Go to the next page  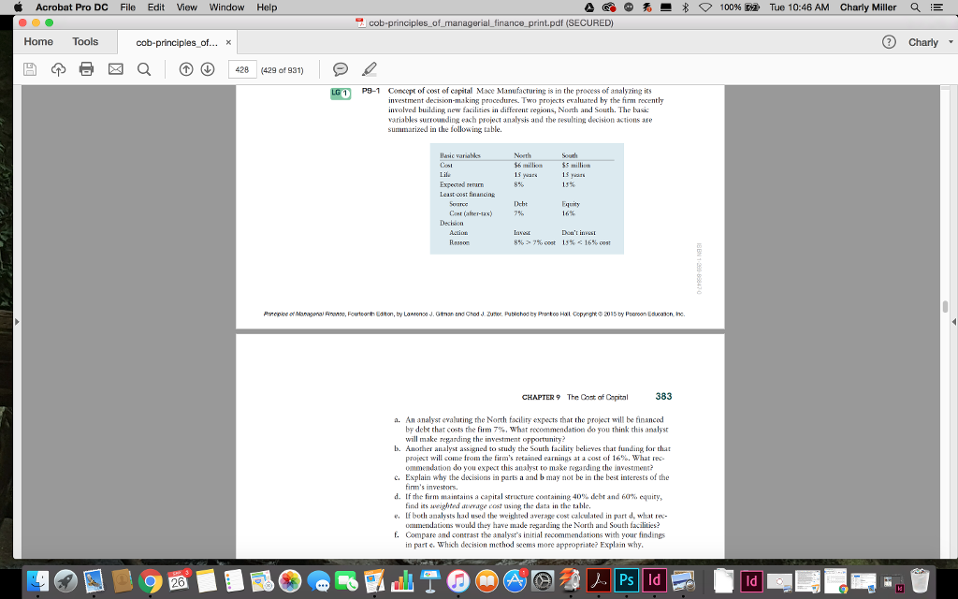pos(208,68)
